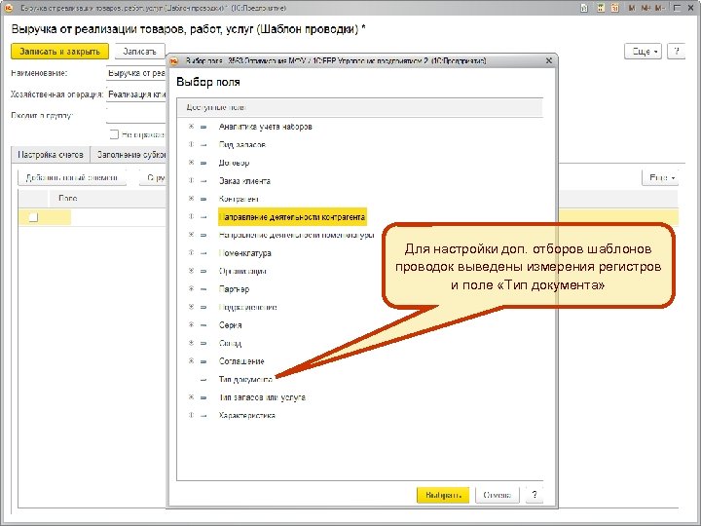Image resolution: width=701 pixels, height=526 pixels.
Task: Click field icon of Направление деятельности номенклатуры
Action: (x=203, y=236)
